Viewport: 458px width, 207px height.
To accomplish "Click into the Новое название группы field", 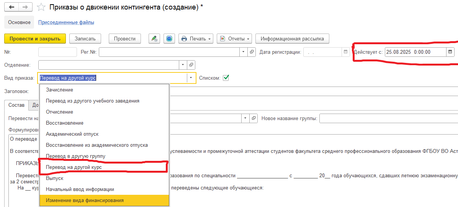I will [x=388, y=118].
